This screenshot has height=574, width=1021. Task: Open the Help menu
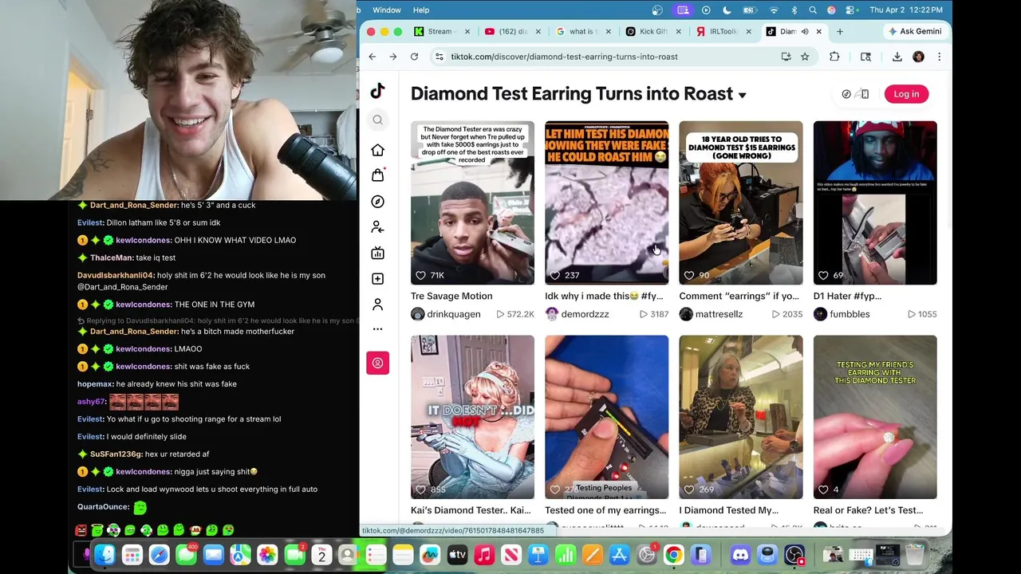point(421,10)
